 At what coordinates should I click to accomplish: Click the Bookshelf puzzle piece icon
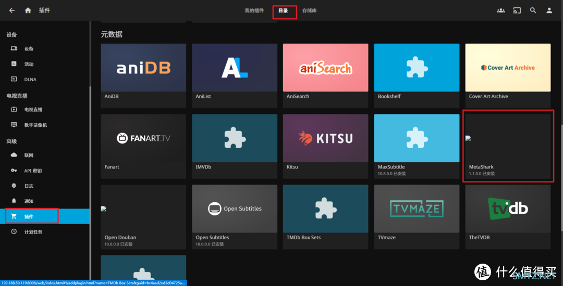click(x=417, y=68)
